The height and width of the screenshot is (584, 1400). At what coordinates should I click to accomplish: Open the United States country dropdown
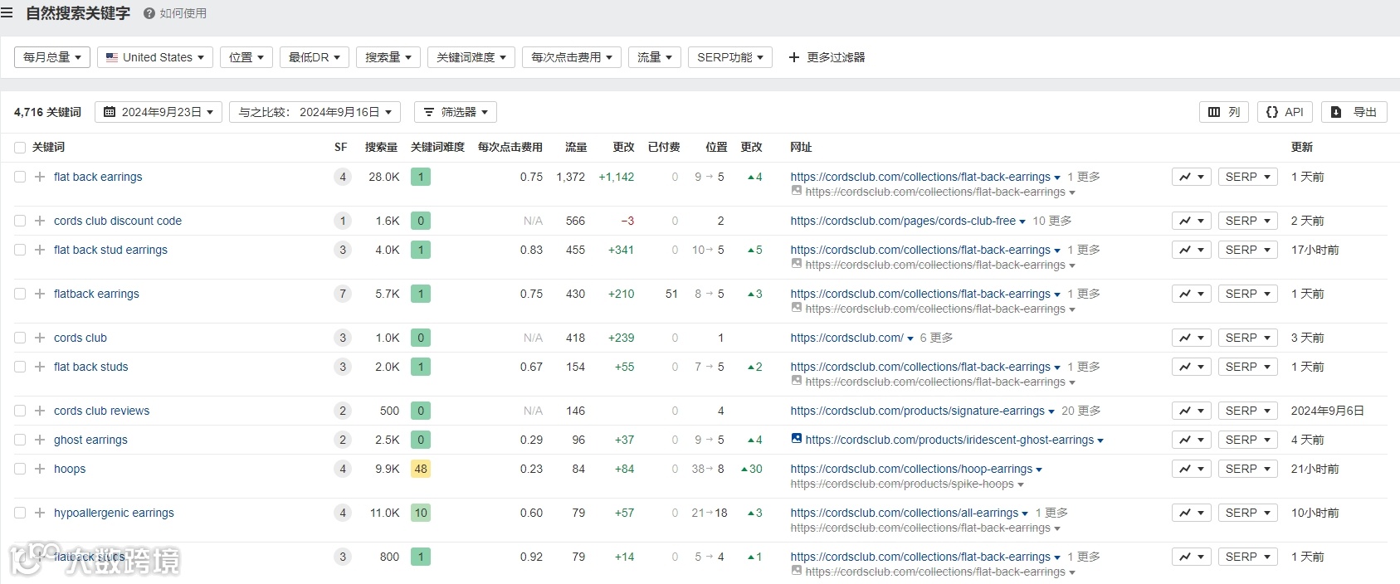(x=155, y=57)
